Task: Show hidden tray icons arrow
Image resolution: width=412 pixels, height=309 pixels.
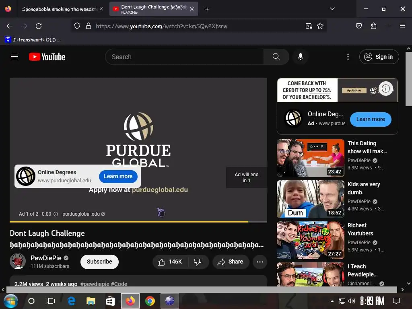Action: (x=332, y=301)
